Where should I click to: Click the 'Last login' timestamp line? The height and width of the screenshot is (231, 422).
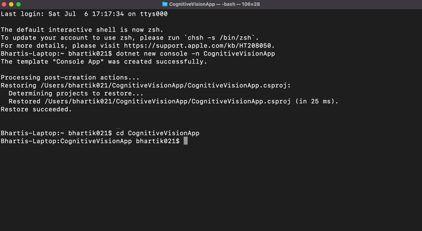(84, 14)
